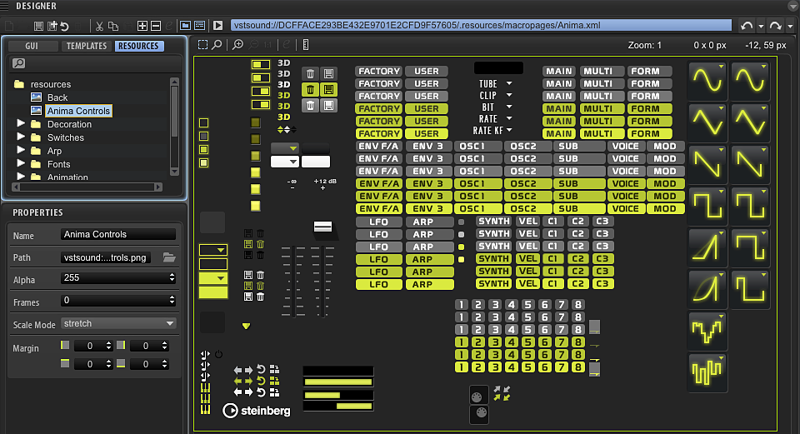Switch to the RESOURCES tab

(x=139, y=46)
